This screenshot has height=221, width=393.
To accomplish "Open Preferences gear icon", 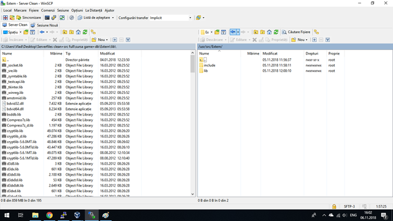I will pos(72,18).
